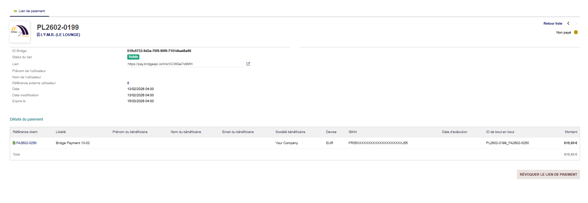588x203 pixels.
Task: Click the Bridge company logo thumbnail
Action: click(x=20, y=32)
